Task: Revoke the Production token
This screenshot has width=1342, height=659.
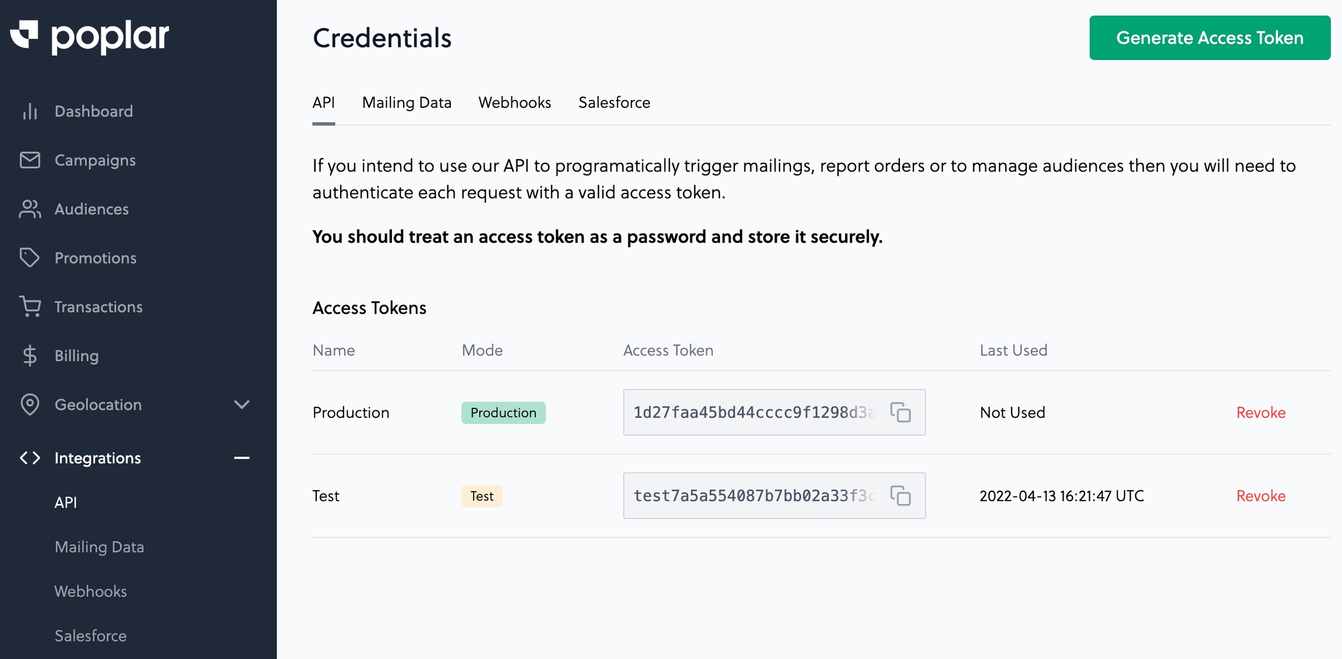Action: pyautogui.click(x=1260, y=413)
